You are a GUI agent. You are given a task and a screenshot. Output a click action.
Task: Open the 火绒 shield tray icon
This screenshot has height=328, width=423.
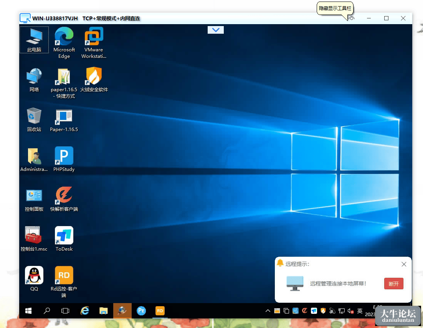click(323, 311)
